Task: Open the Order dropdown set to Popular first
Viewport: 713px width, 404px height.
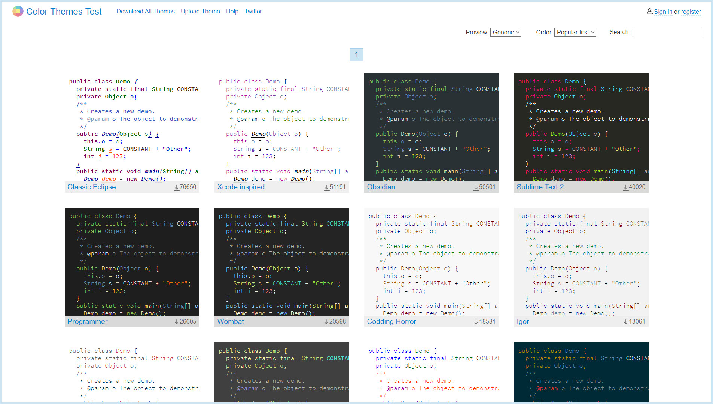Action: coord(575,32)
